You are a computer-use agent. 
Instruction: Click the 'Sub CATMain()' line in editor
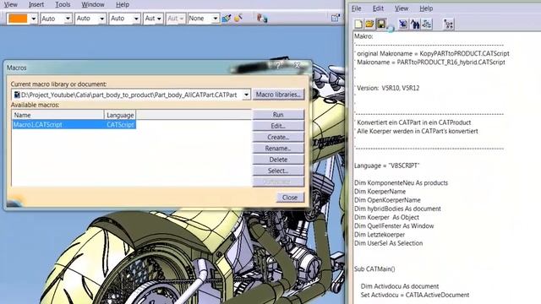point(374,269)
